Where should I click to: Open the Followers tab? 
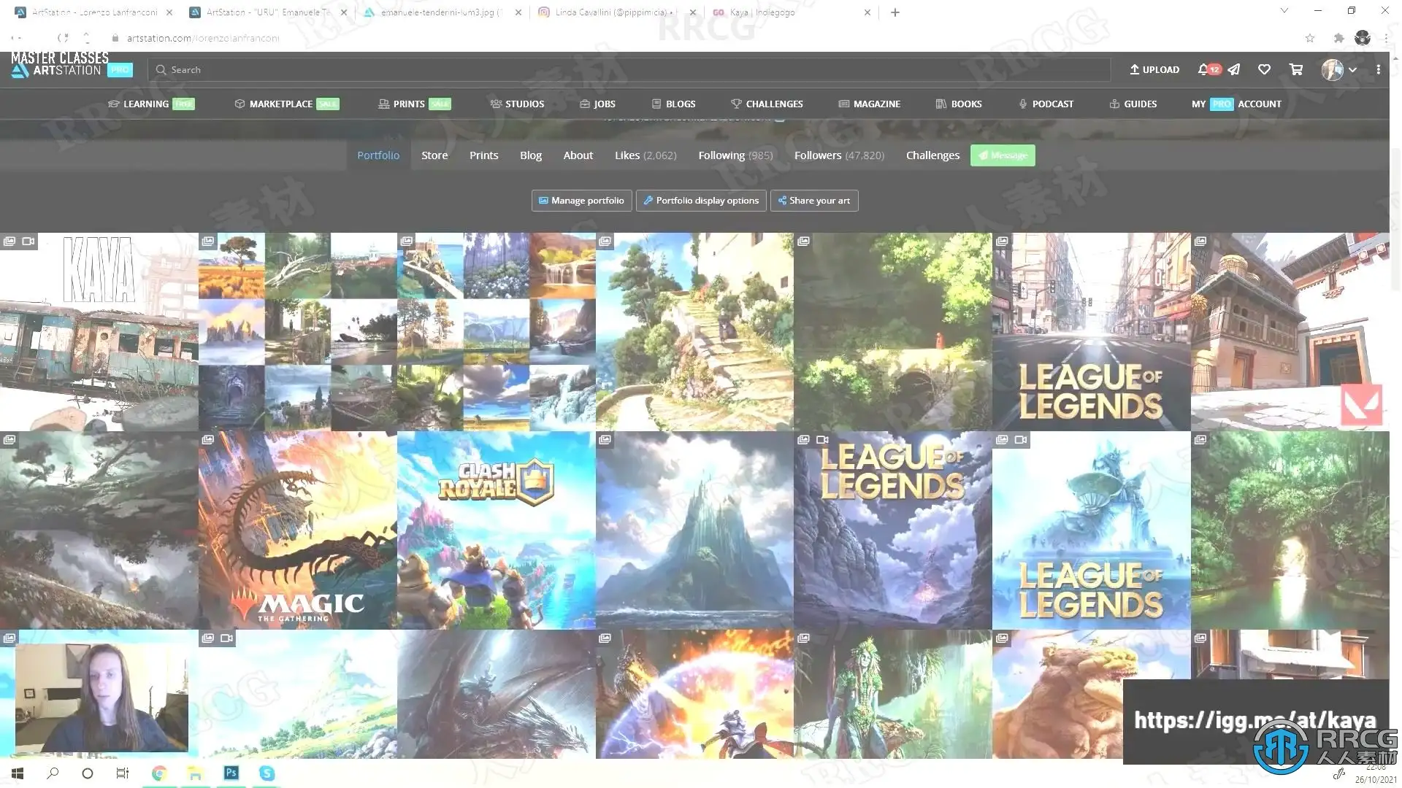pyautogui.click(x=839, y=155)
